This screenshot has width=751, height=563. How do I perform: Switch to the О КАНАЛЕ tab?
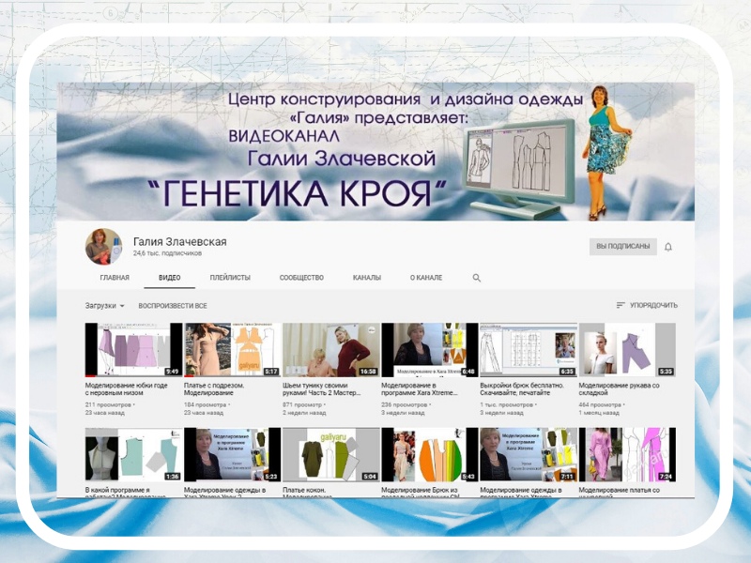coord(426,278)
